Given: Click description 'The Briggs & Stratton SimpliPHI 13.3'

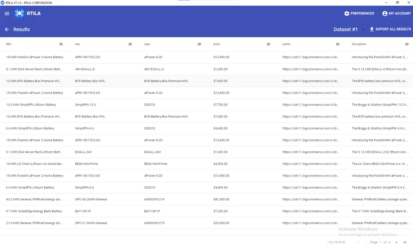Looking at the screenshot, I should point(380,105).
